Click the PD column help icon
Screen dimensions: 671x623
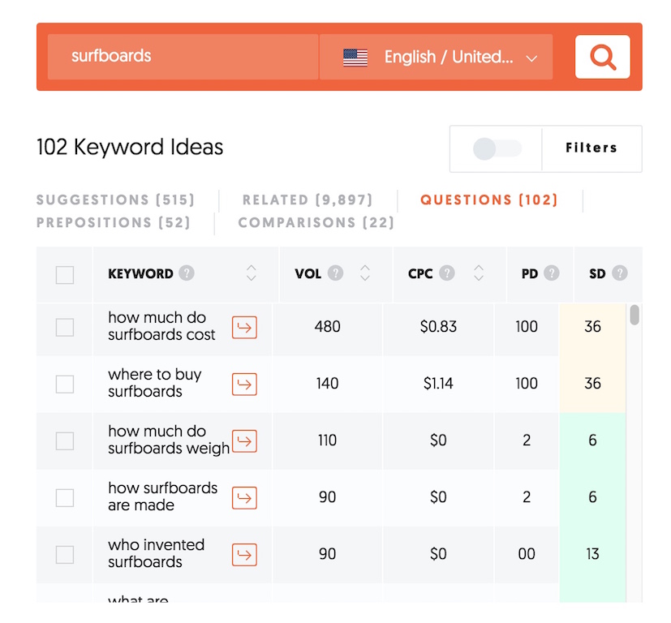click(x=552, y=273)
